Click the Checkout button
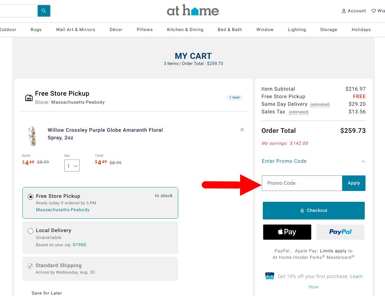Screen dimensions: 385x296 (x=313, y=210)
